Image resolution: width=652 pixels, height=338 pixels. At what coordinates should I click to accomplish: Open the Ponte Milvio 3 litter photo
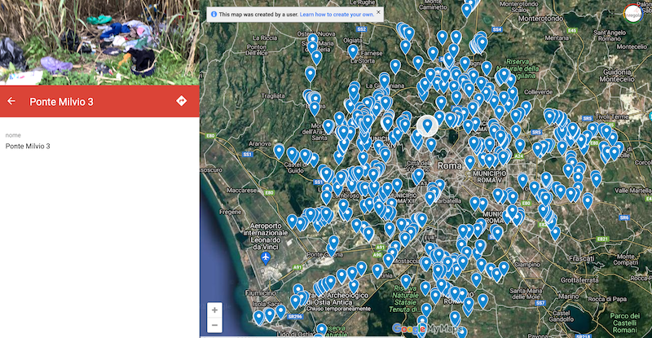tap(99, 42)
